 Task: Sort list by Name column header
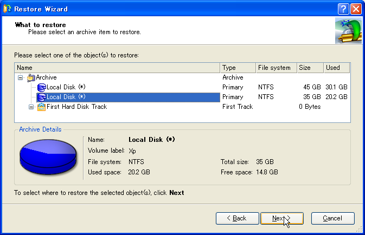click(x=117, y=68)
